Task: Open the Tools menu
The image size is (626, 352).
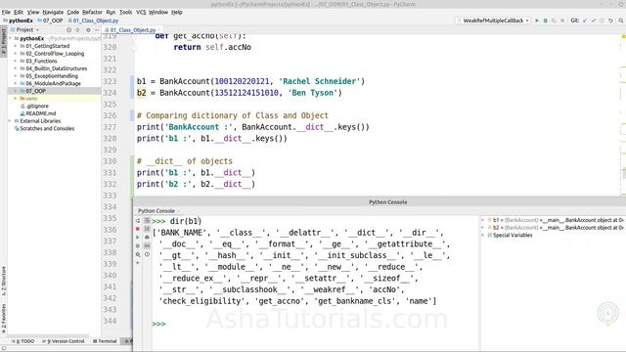Action: [x=125, y=12]
